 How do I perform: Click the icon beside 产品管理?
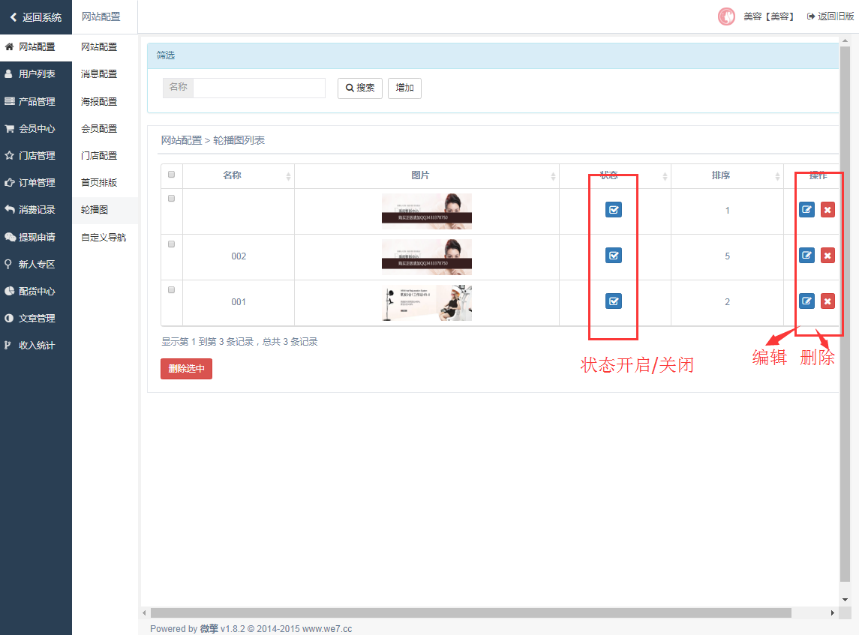click(x=9, y=101)
